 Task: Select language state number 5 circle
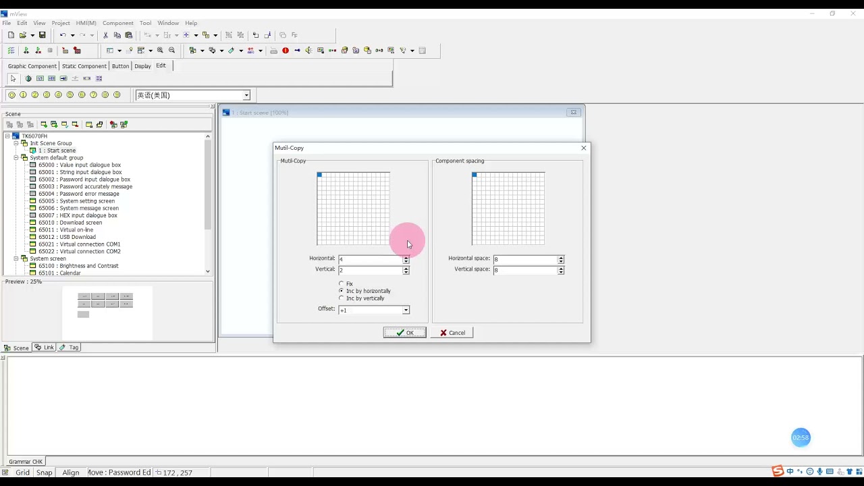point(70,95)
